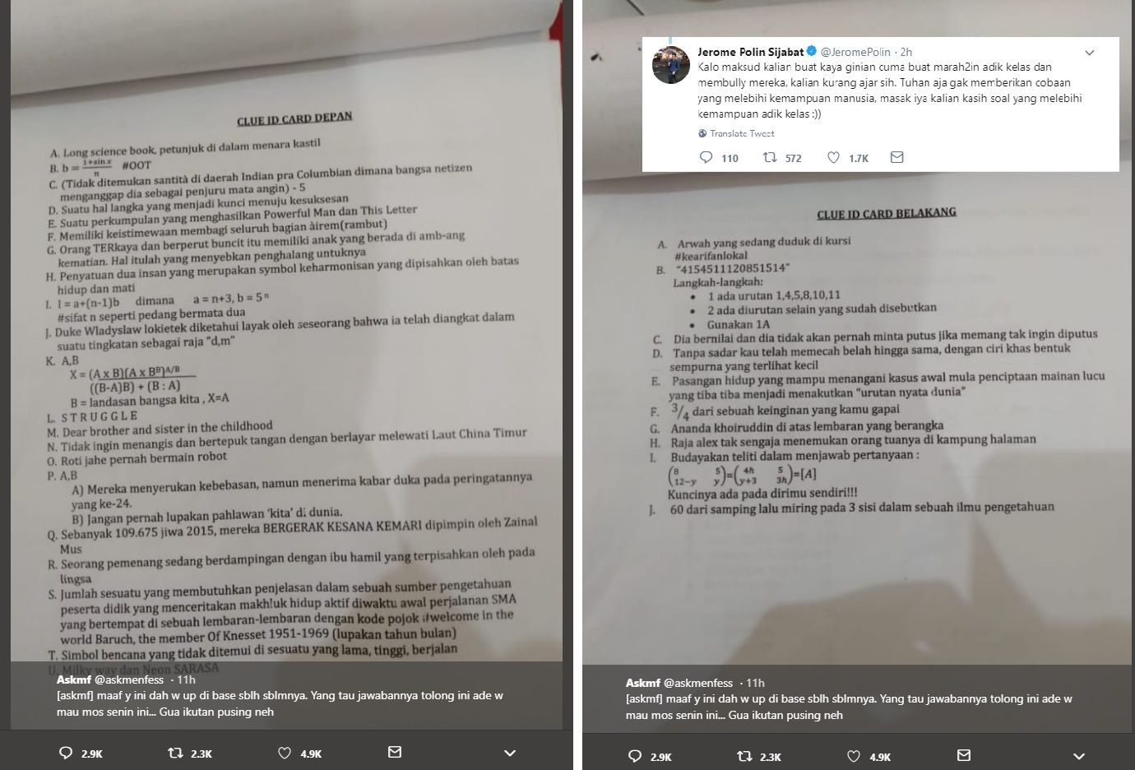
Task: Click reply icon on right Askmf tweet
Action: (x=635, y=756)
